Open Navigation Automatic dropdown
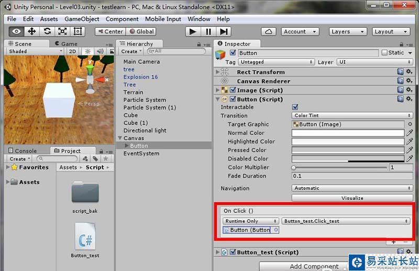This screenshot has height=271, width=419. 352,188
